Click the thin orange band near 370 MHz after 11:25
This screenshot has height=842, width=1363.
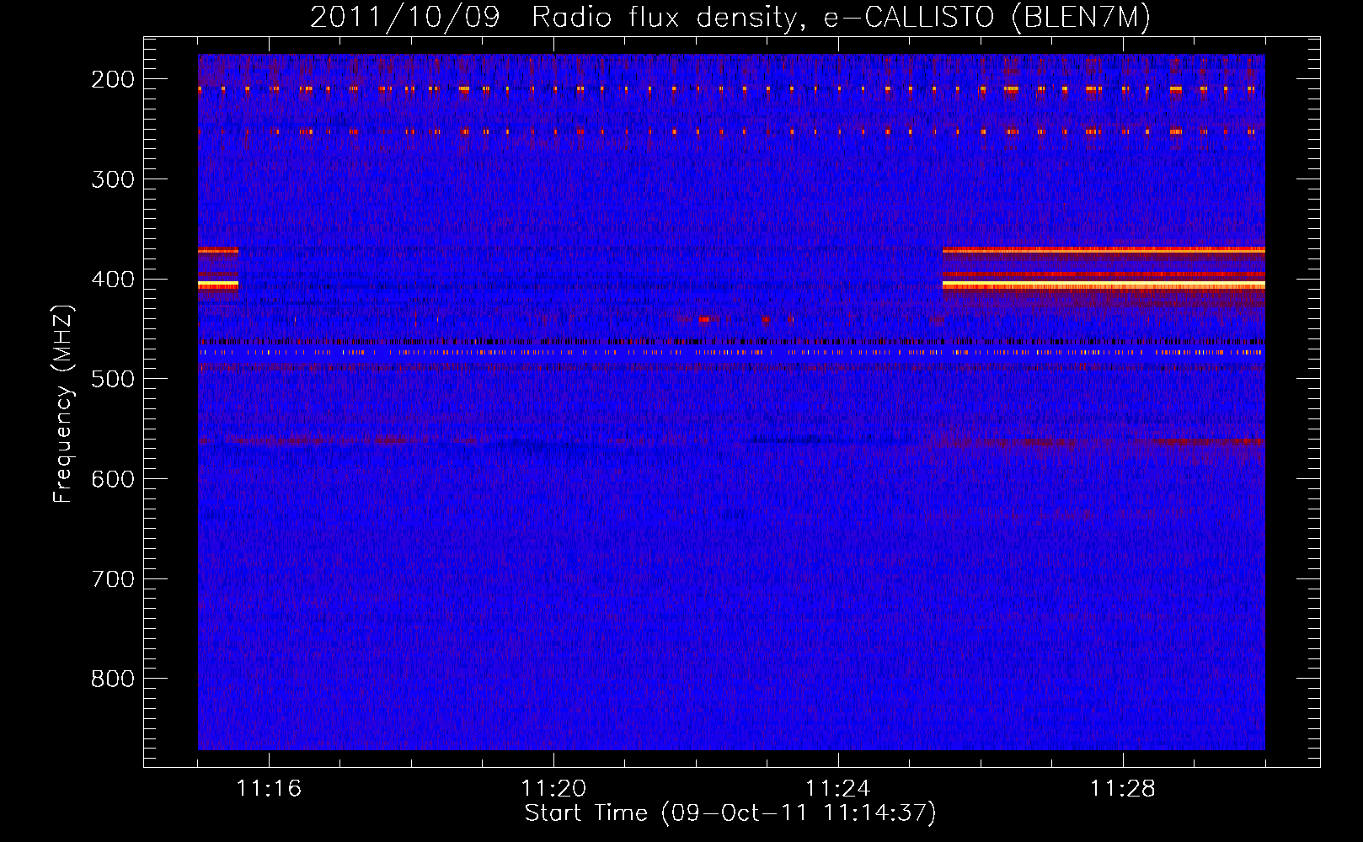(1104, 250)
